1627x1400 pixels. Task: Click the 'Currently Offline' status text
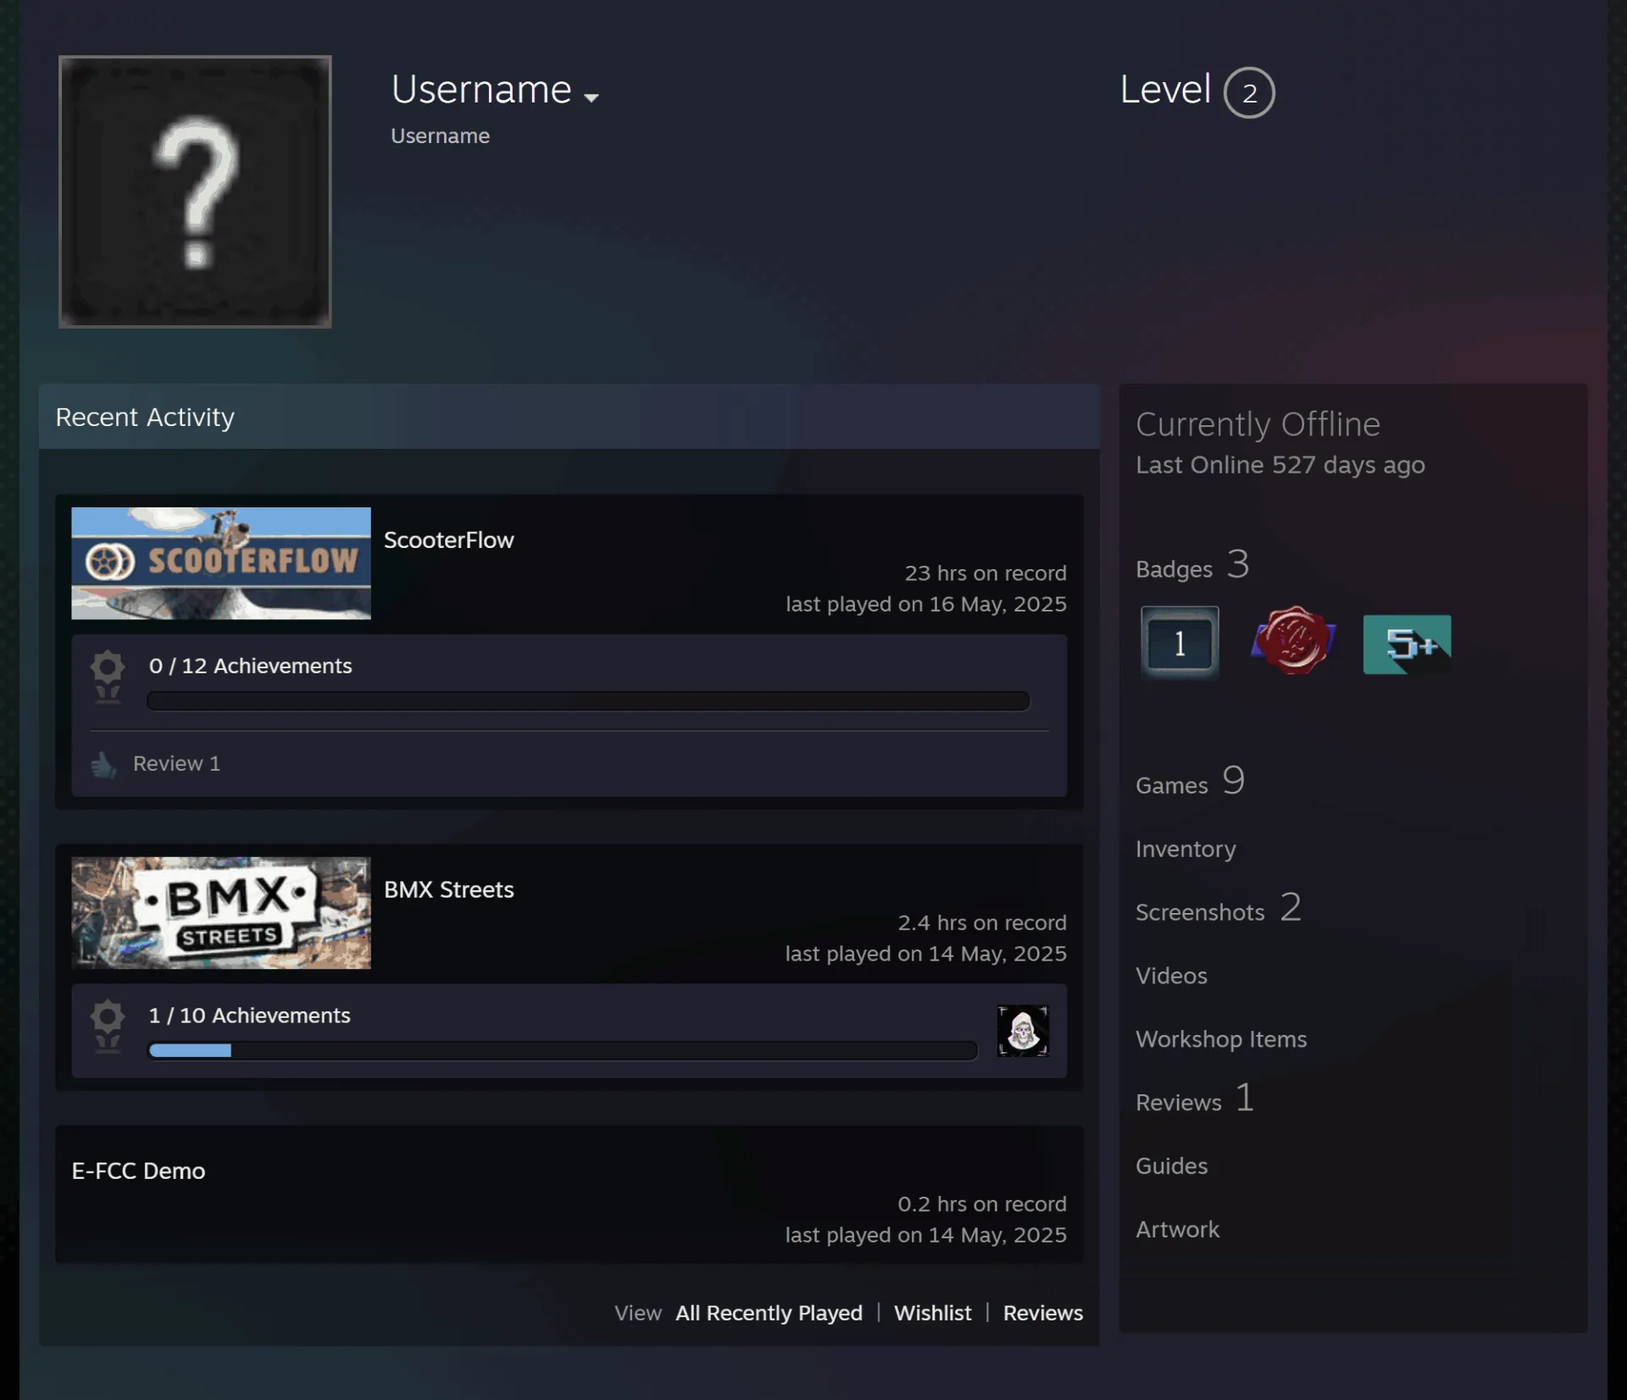[x=1258, y=424]
